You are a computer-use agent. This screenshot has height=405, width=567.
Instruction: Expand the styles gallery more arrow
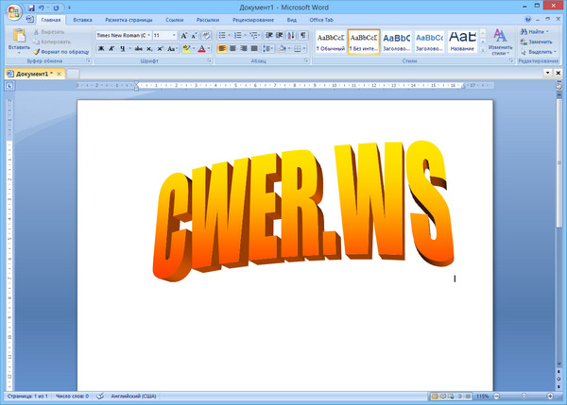482,51
